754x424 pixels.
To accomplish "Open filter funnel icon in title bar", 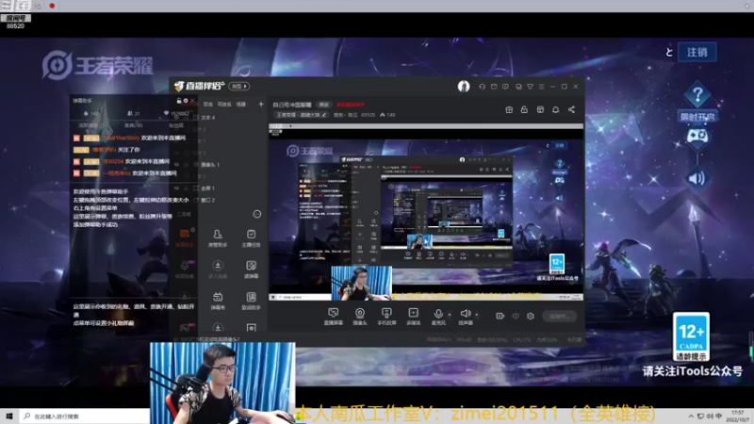I will tap(530, 87).
